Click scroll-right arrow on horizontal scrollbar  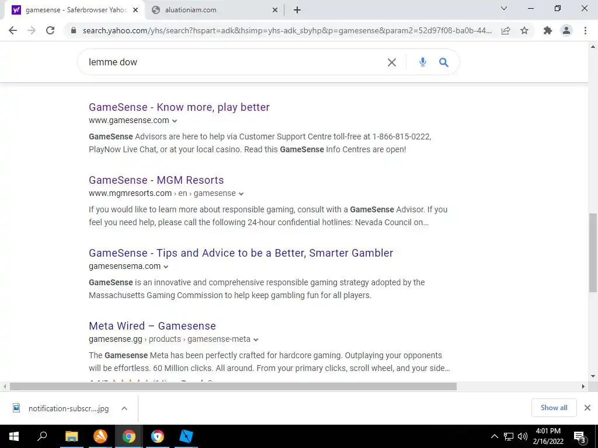pyautogui.click(x=583, y=386)
